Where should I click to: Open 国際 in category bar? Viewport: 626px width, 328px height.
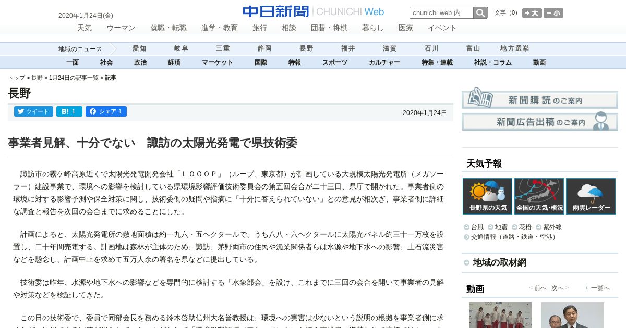point(261,62)
